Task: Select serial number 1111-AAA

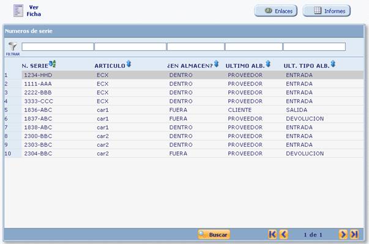Action: 38,84
